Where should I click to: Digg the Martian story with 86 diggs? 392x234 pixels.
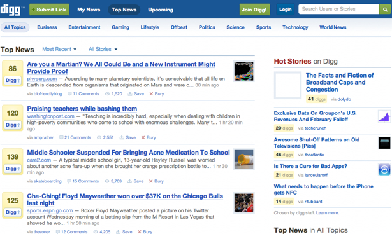click(x=13, y=80)
